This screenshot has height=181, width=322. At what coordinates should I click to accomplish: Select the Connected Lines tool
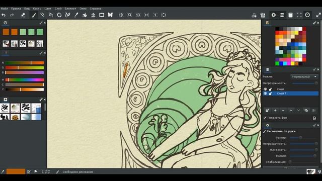[51, 15]
